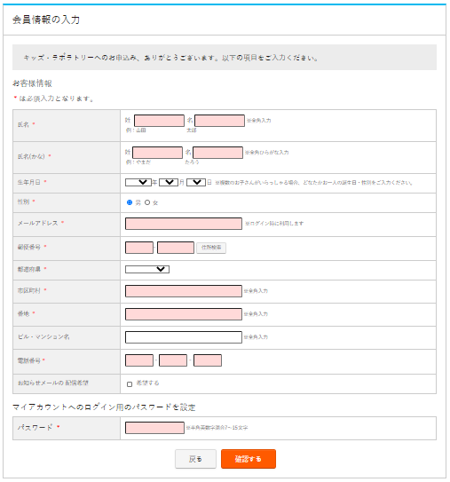Focus the 番地 street address field
The height and width of the screenshot is (482, 450).
184,314
